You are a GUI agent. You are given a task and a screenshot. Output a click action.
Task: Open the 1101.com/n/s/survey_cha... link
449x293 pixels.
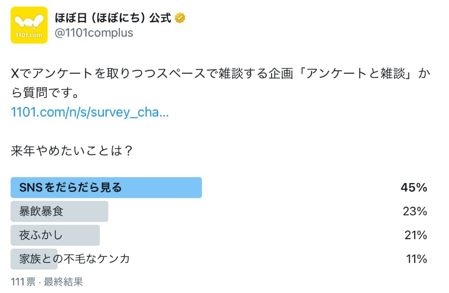(x=90, y=112)
